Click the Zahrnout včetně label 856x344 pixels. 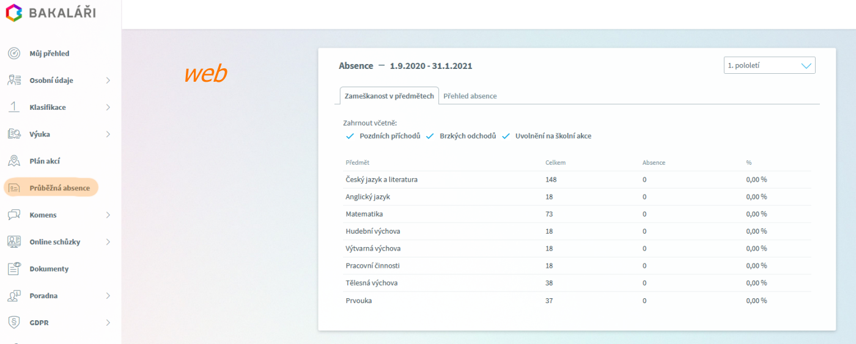[x=370, y=123]
